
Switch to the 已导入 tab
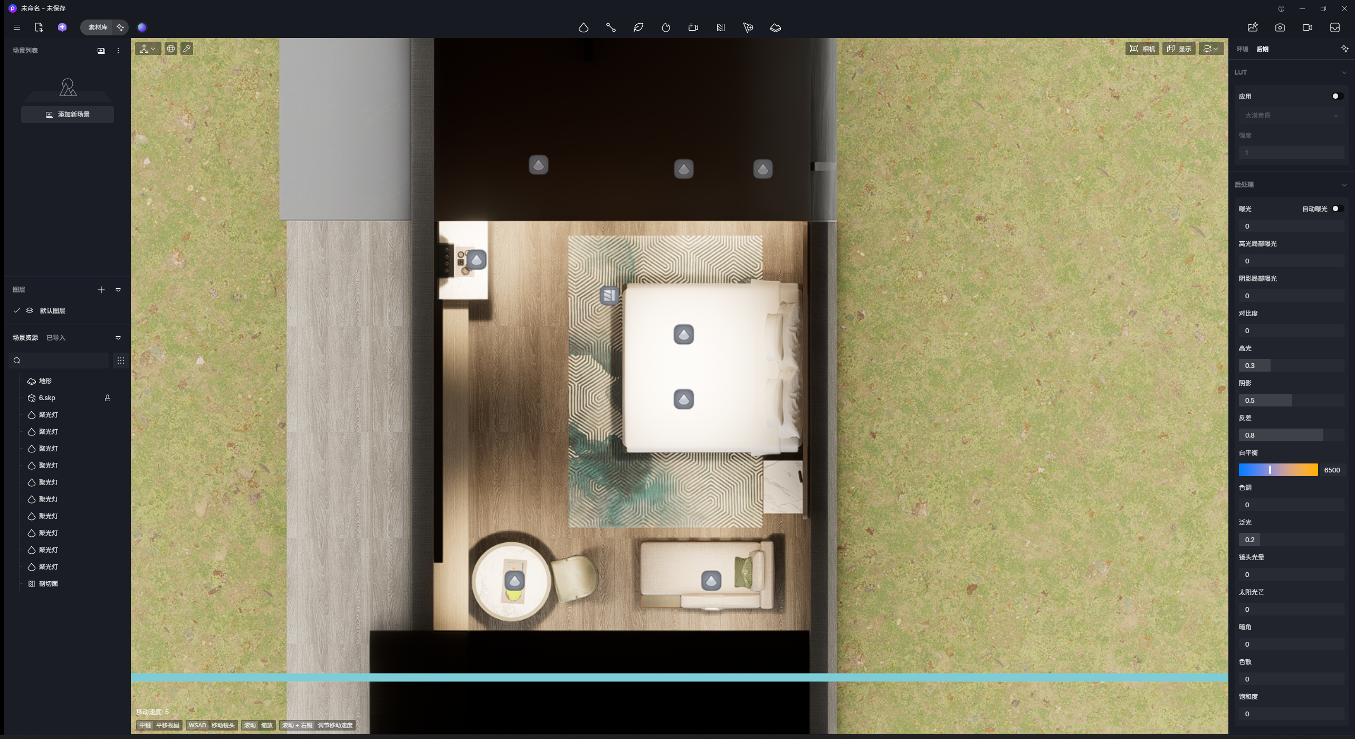pos(56,338)
